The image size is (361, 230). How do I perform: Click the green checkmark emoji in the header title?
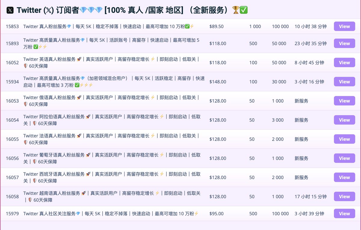pyautogui.click(x=243, y=10)
